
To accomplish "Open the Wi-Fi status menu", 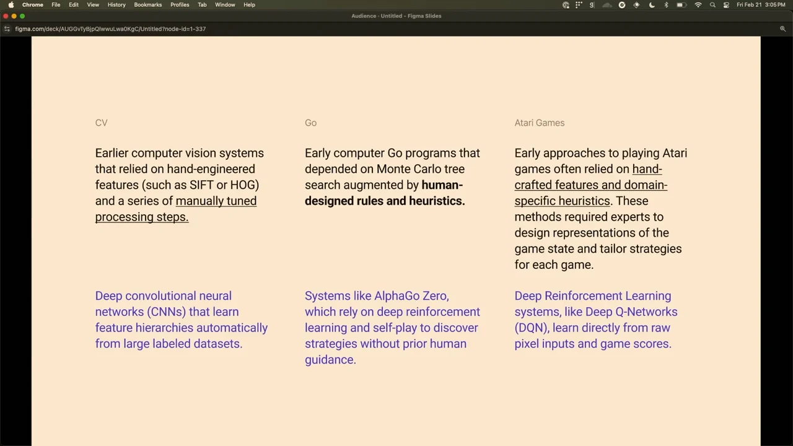I will tap(698, 5).
